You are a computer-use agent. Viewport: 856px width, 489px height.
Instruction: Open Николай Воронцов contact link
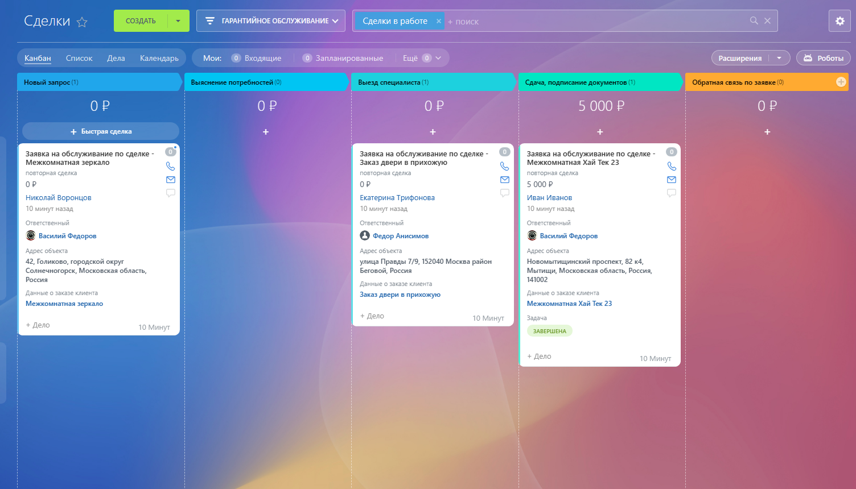click(59, 198)
